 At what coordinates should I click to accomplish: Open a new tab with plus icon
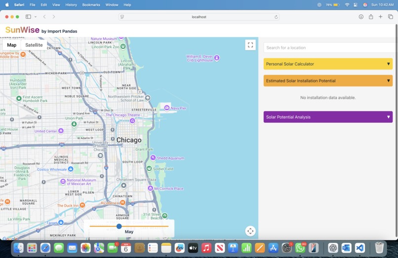(x=381, y=17)
